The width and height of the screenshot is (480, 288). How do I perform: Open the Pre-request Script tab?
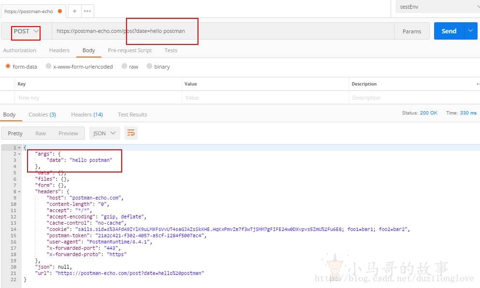pos(130,50)
